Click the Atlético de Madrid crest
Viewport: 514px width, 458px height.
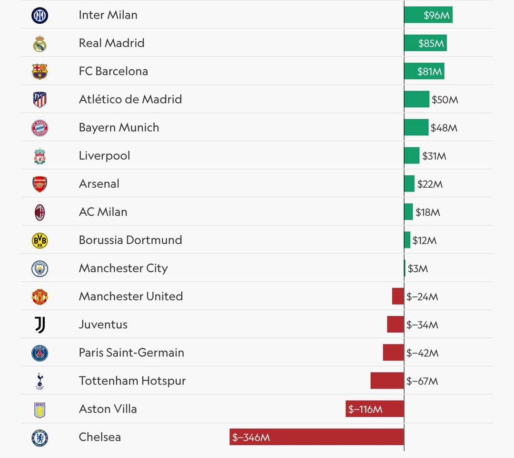point(40,100)
